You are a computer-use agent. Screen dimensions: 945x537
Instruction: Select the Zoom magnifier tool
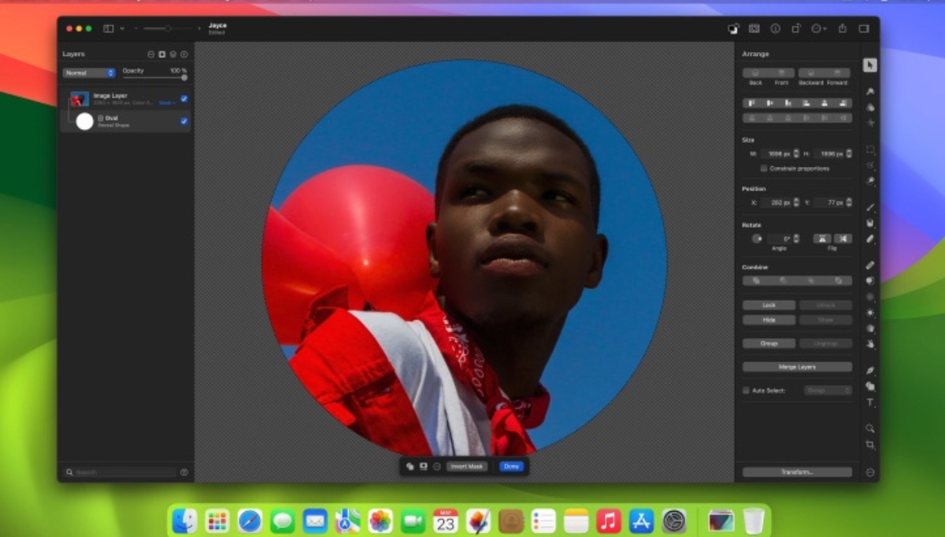tap(870, 428)
